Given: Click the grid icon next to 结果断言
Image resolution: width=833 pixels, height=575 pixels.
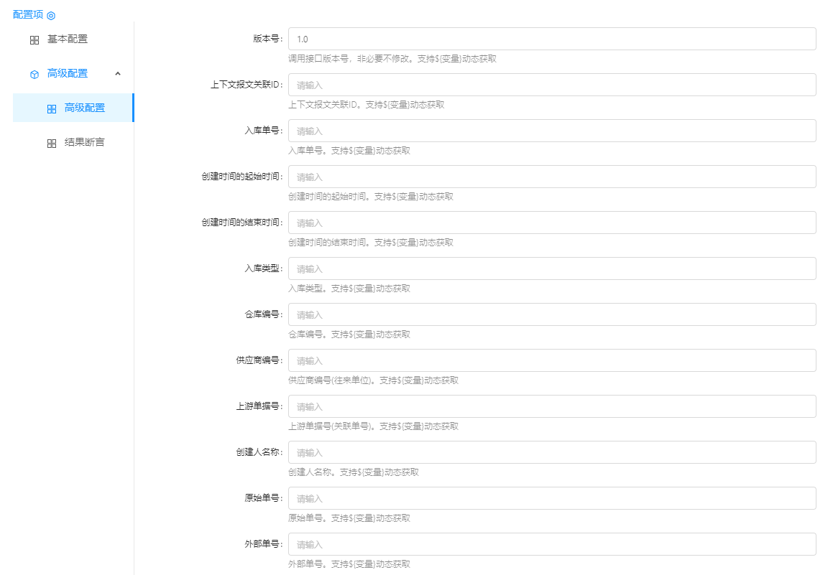Looking at the screenshot, I should coord(52,143).
